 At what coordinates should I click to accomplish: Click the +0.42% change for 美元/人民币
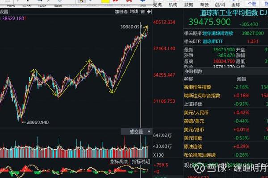(241, 113)
